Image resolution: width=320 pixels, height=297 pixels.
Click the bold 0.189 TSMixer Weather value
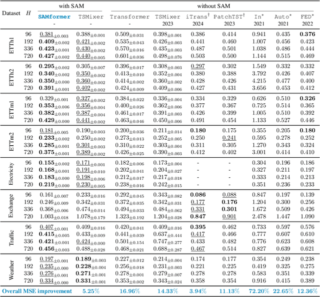(x=91, y=260)
